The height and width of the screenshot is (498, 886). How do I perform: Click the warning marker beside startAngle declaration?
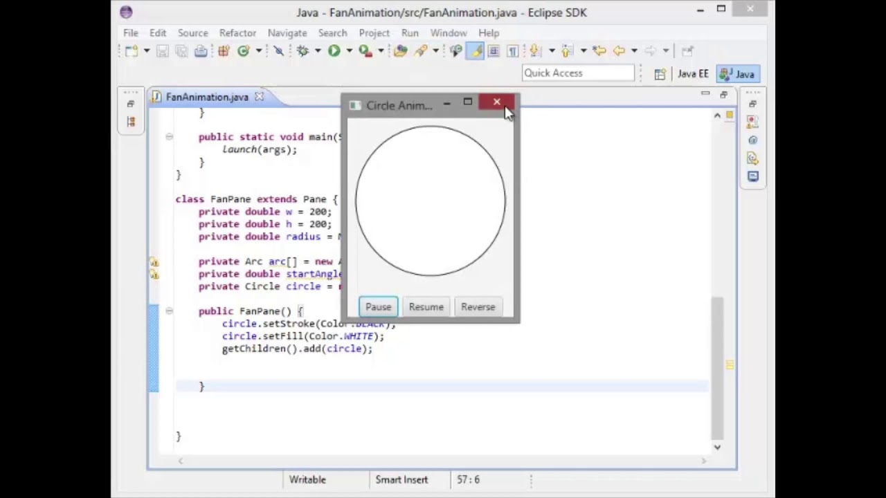click(x=154, y=275)
